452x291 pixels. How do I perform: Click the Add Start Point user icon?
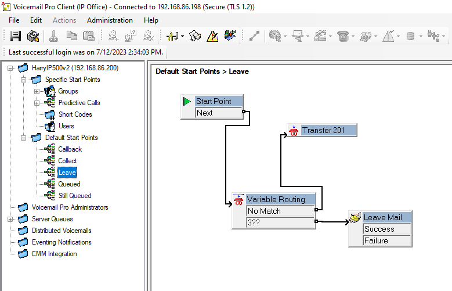[113, 36]
